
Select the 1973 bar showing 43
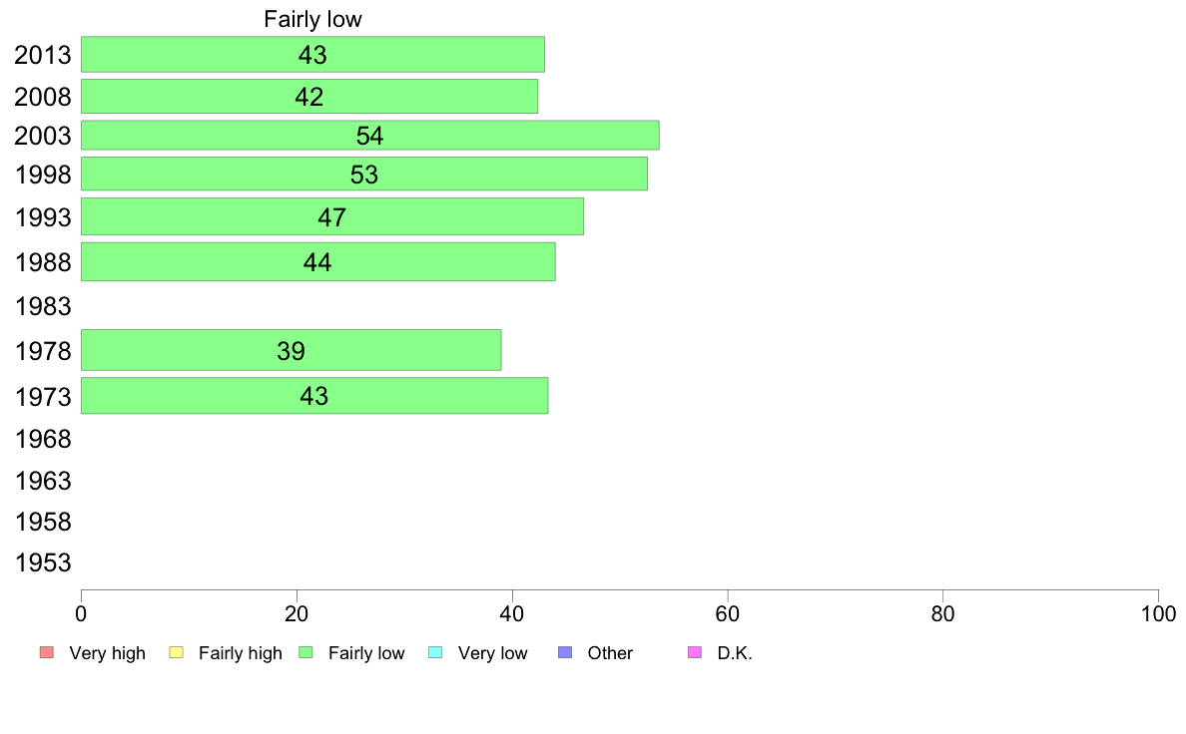click(x=314, y=395)
